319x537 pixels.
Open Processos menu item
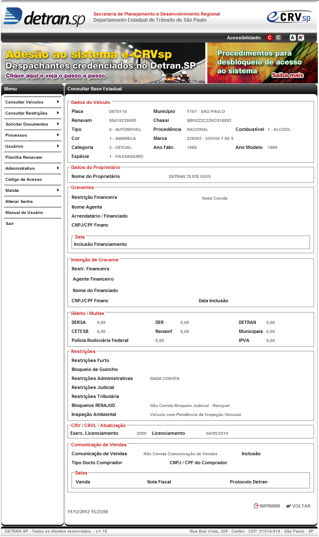point(32,135)
